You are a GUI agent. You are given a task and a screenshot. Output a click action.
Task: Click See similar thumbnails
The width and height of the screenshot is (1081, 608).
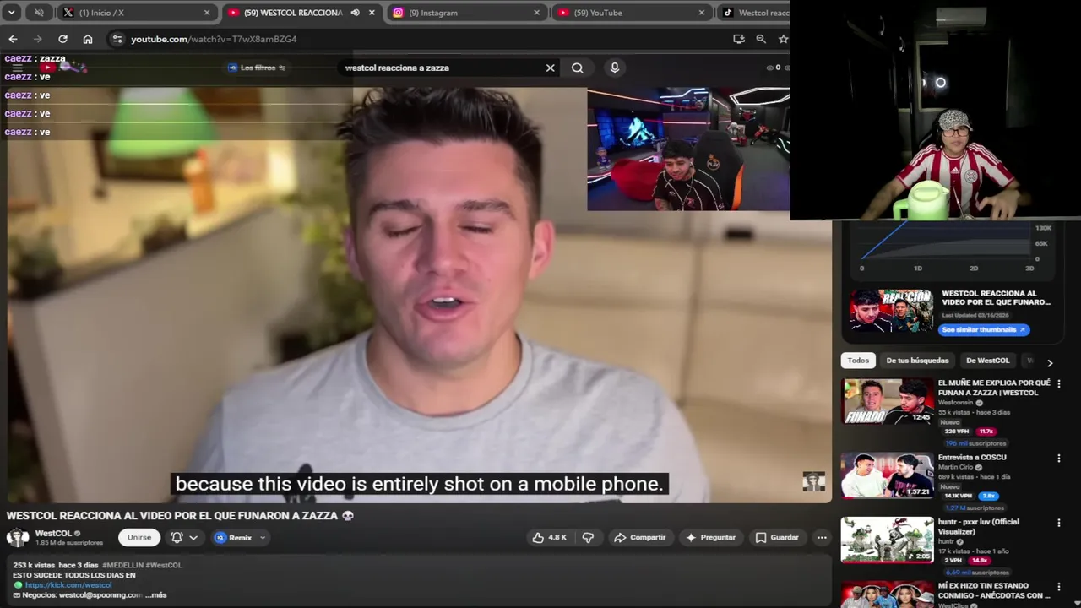[x=983, y=330]
